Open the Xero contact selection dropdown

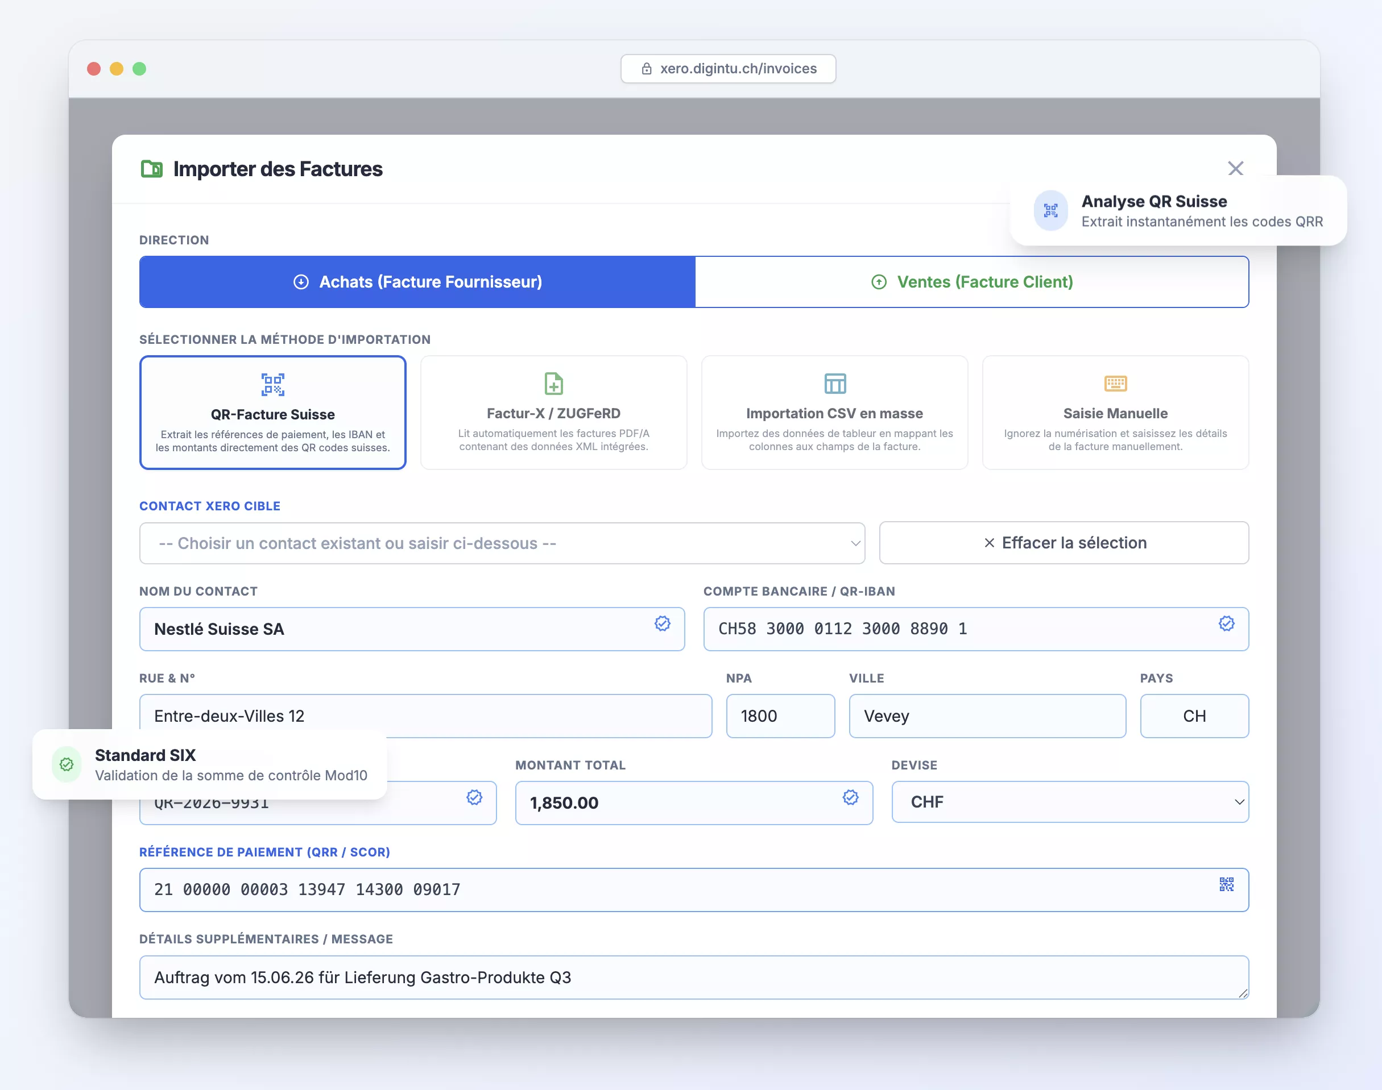(502, 543)
